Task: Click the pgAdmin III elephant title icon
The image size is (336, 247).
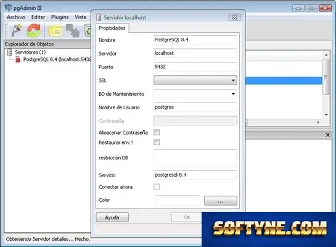Action: [x=8, y=8]
